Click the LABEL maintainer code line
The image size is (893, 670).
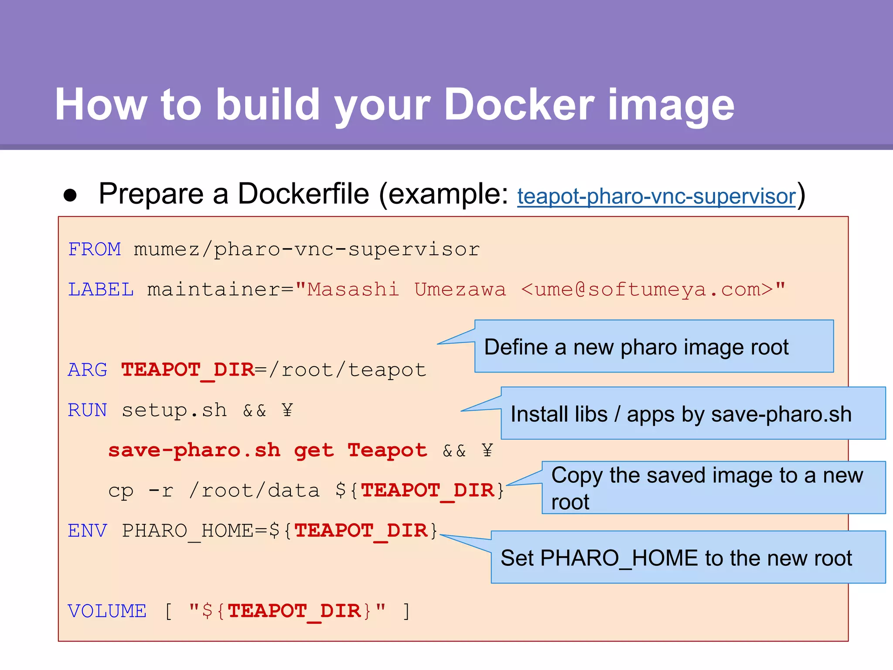(x=427, y=290)
